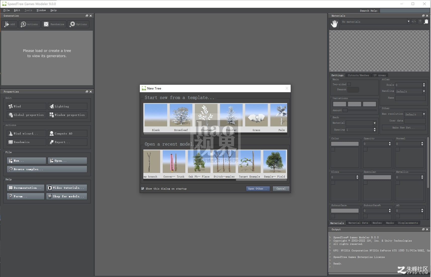Toggle checkbox under Gloss field
The height and width of the screenshot is (277, 431).
pos(333,183)
